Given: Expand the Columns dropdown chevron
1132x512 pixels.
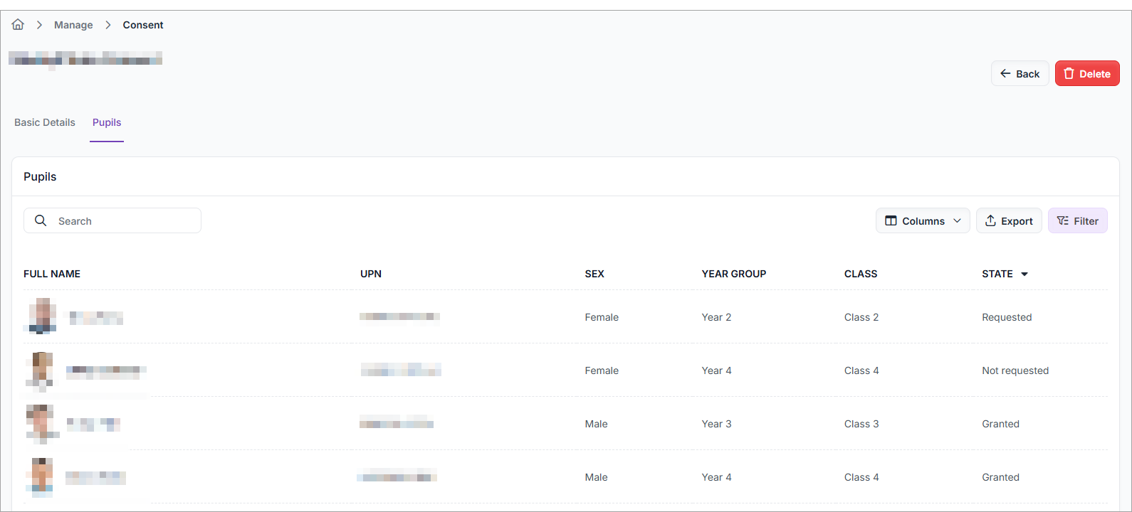Looking at the screenshot, I should [x=957, y=221].
